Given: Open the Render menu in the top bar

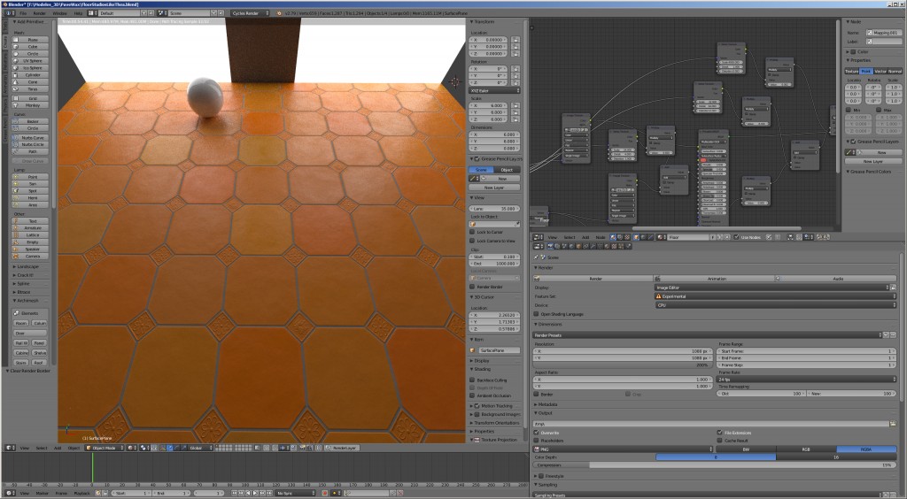Looking at the screenshot, I should [40, 13].
